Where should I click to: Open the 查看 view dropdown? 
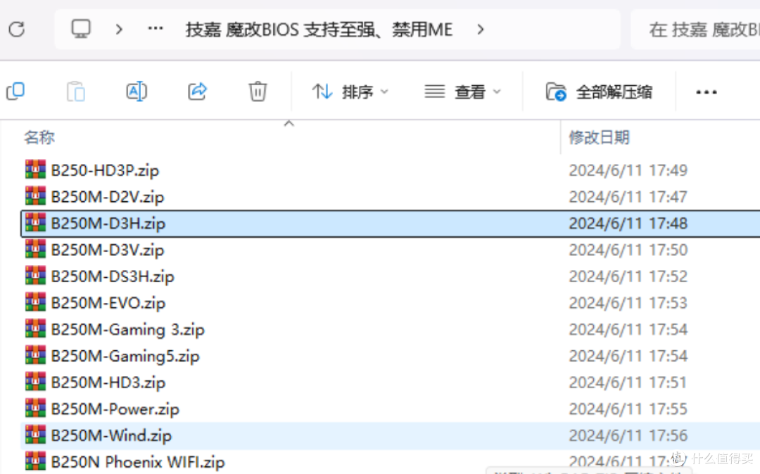click(x=462, y=91)
